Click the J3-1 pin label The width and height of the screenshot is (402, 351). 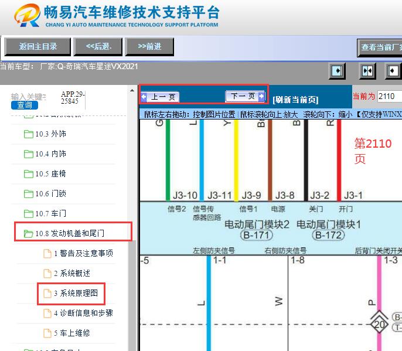pos(353,195)
